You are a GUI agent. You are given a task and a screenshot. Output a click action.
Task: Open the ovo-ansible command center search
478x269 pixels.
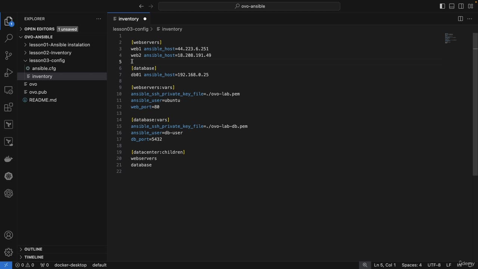[x=249, y=6]
